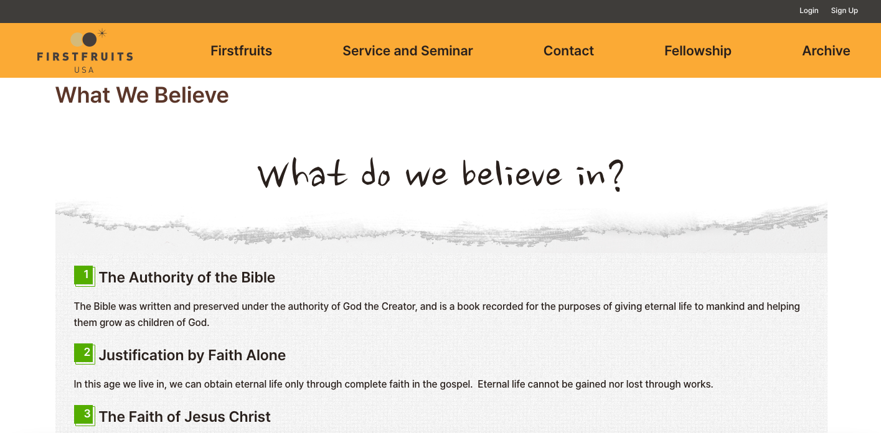Open the Firstfruits navigation menu

click(241, 51)
